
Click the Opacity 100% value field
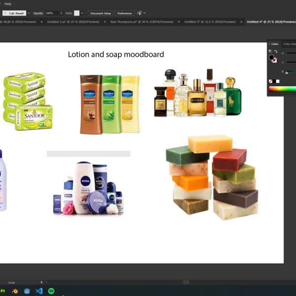[51, 13]
